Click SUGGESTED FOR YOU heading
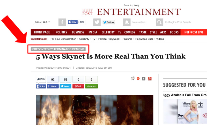The height and width of the screenshot is (131, 207). pyautogui.click(x=184, y=85)
